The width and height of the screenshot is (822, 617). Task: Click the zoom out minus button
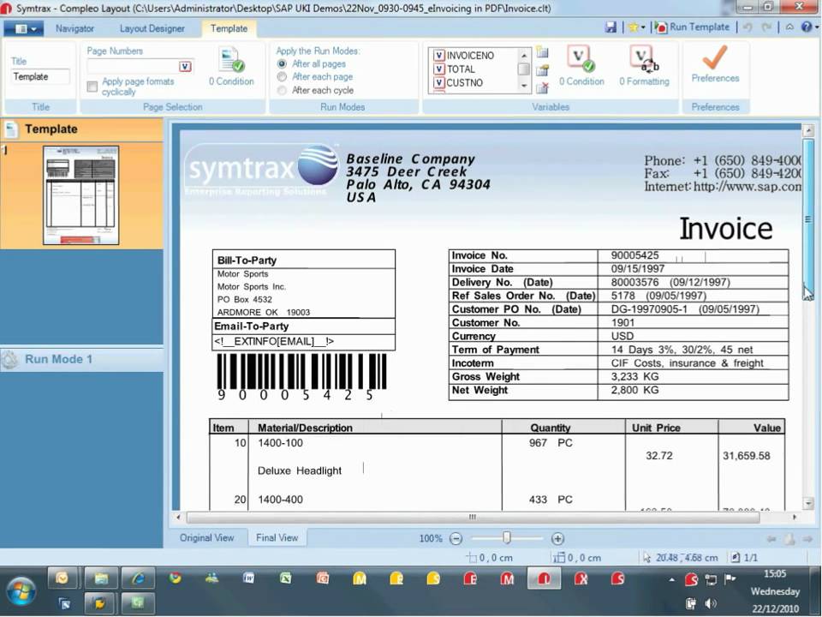(456, 539)
